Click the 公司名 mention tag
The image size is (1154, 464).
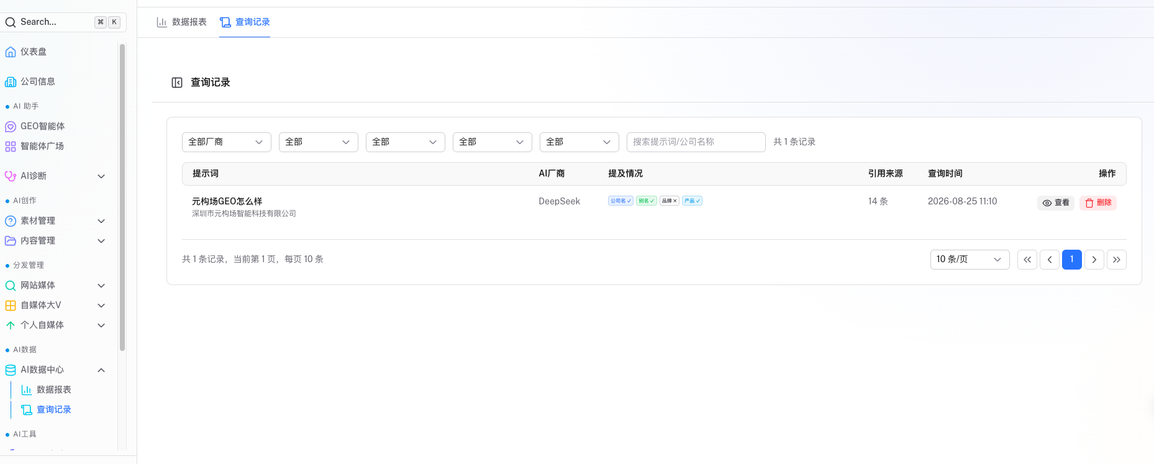(x=620, y=201)
